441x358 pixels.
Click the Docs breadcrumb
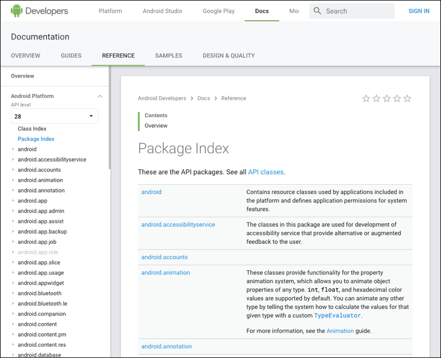tap(204, 99)
